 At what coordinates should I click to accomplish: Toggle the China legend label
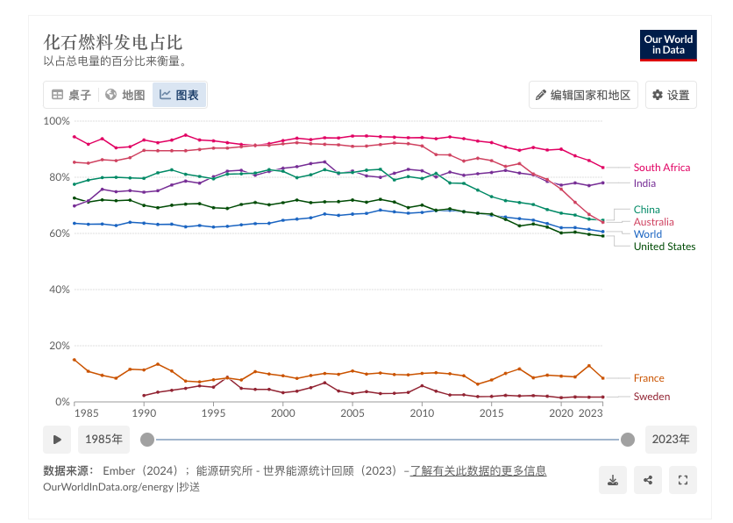click(x=646, y=210)
